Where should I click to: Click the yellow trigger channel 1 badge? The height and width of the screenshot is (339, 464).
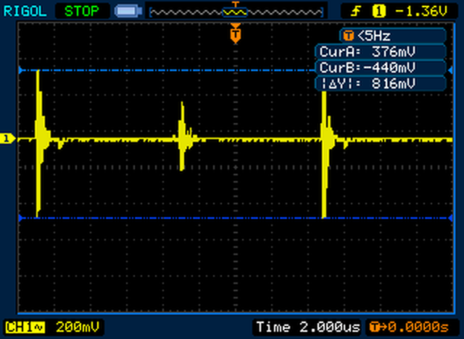point(379,12)
